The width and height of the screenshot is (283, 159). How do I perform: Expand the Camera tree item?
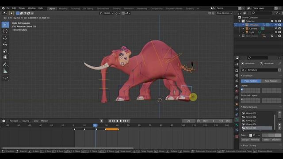click(243, 28)
